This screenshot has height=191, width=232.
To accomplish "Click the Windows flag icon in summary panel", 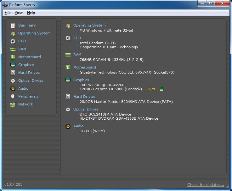I will coord(68,26).
